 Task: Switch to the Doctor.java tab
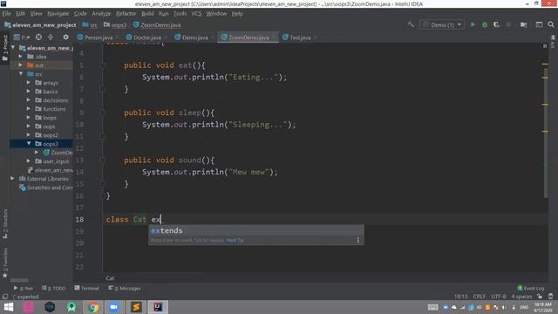pos(147,38)
